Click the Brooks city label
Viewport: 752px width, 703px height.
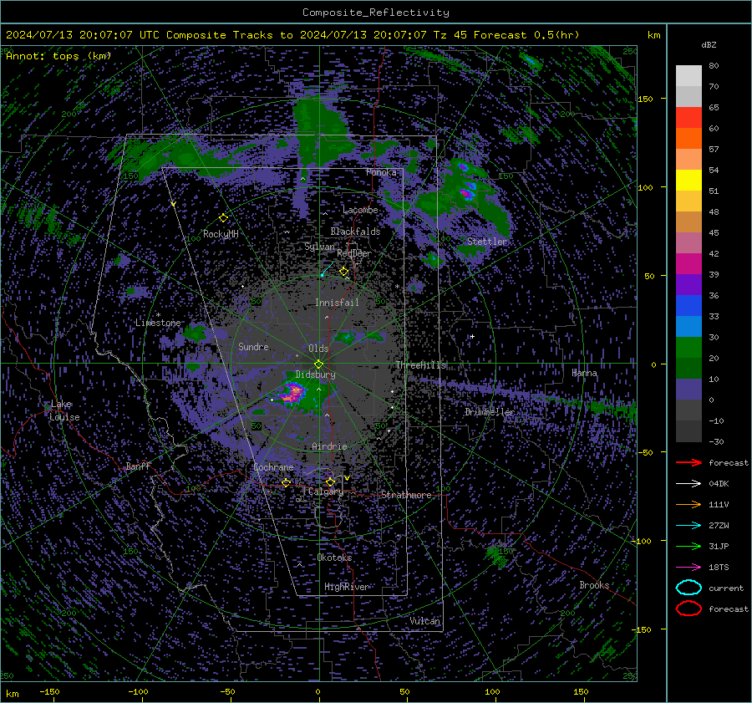point(594,585)
